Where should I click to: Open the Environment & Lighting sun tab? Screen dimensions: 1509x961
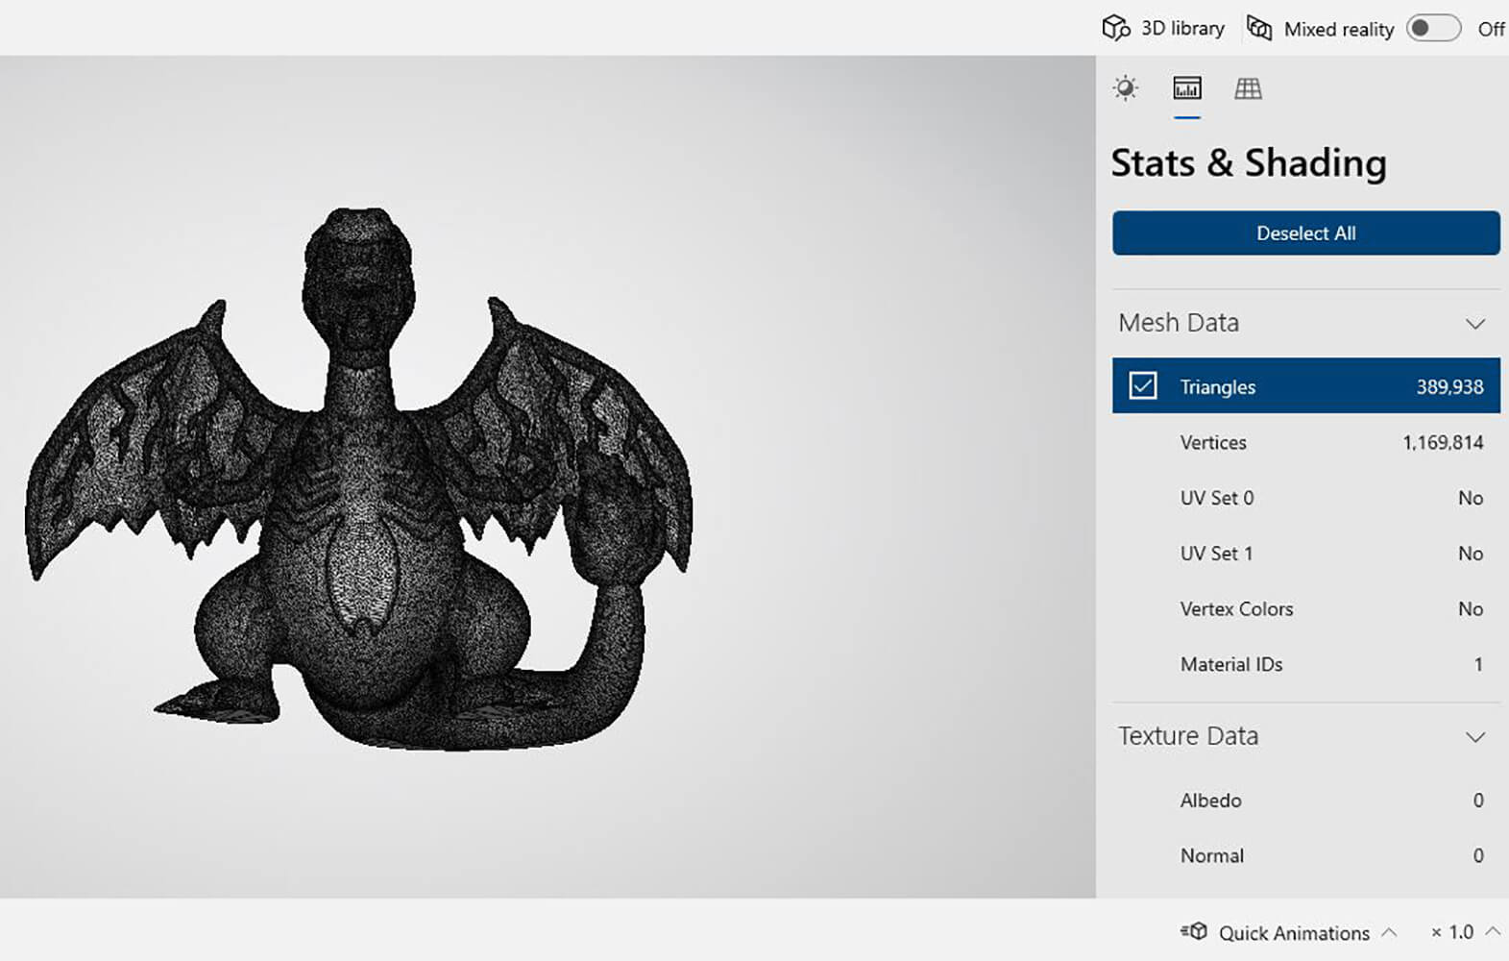click(1125, 88)
